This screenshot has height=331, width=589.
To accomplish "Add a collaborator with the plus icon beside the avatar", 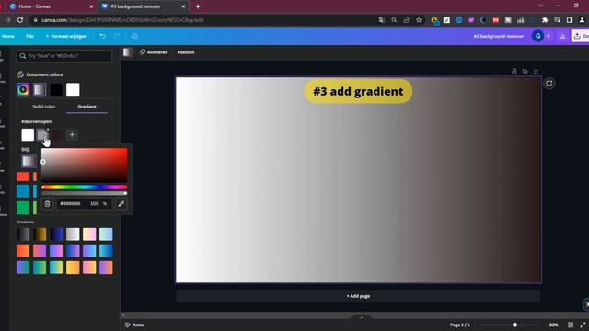I will (x=549, y=36).
